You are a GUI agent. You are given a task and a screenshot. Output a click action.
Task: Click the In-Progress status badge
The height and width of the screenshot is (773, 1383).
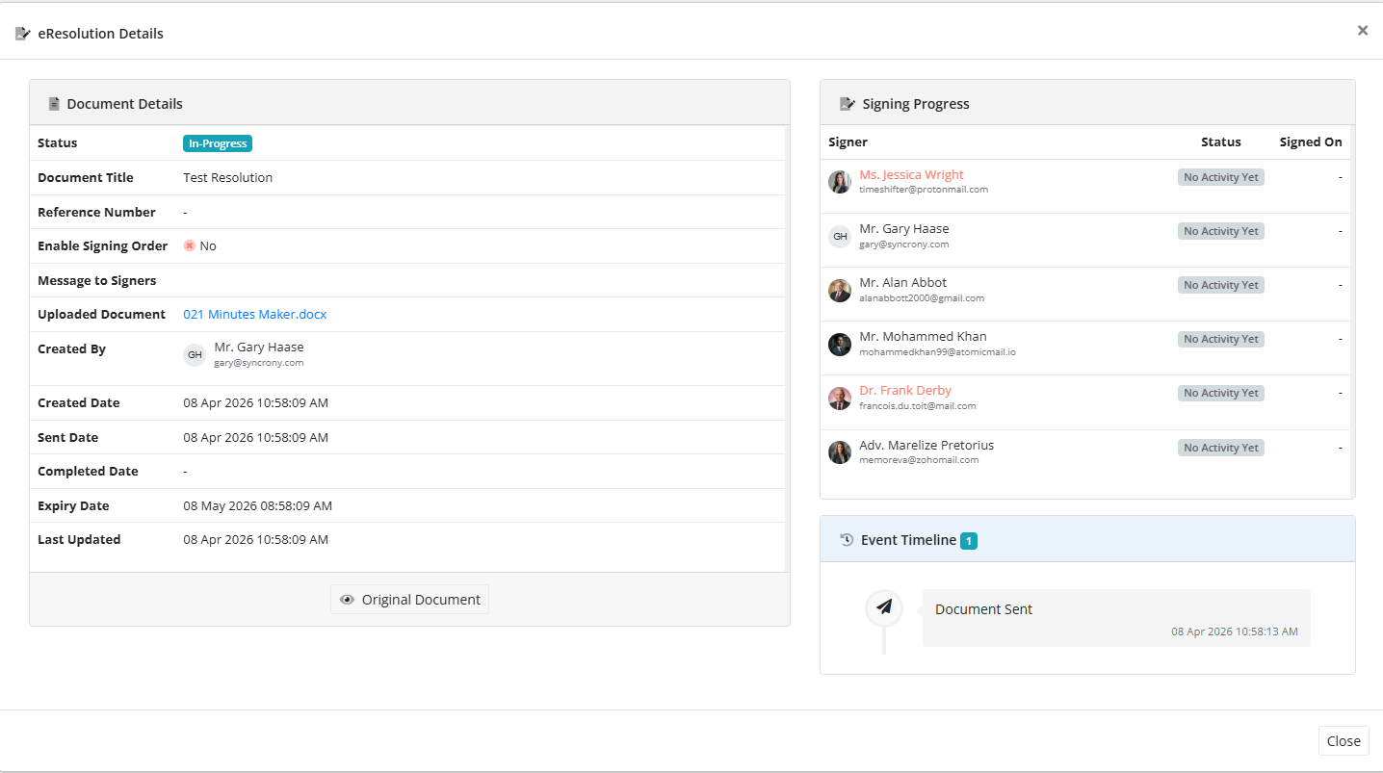(x=217, y=142)
